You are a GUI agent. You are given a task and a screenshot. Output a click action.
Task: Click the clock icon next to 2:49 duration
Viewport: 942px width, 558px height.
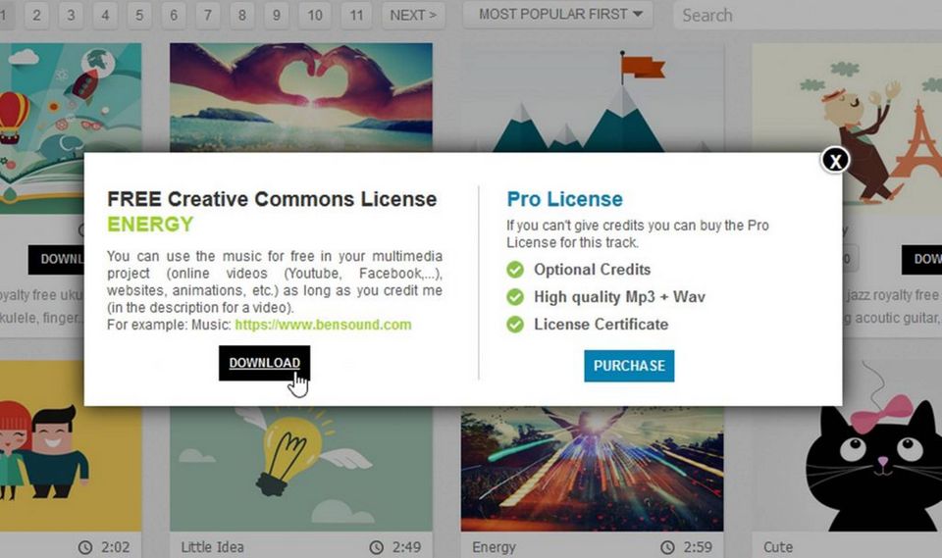coord(377,547)
